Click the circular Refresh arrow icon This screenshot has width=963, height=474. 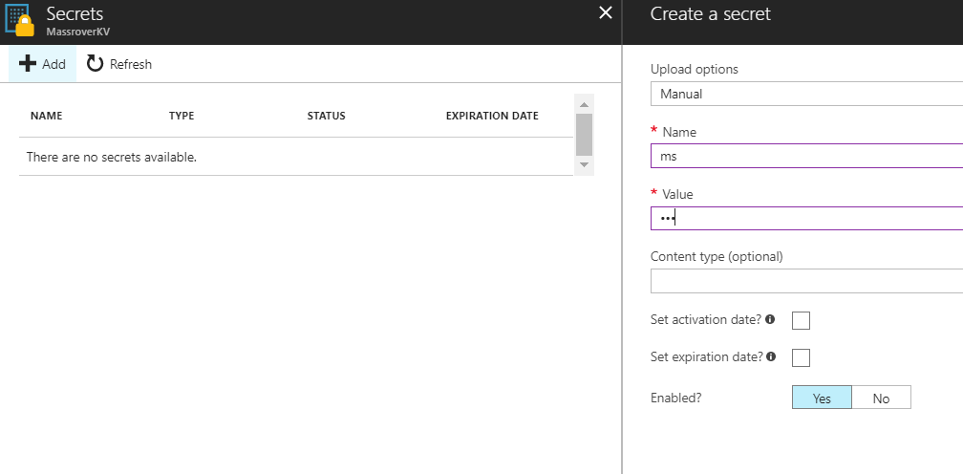click(95, 64)
